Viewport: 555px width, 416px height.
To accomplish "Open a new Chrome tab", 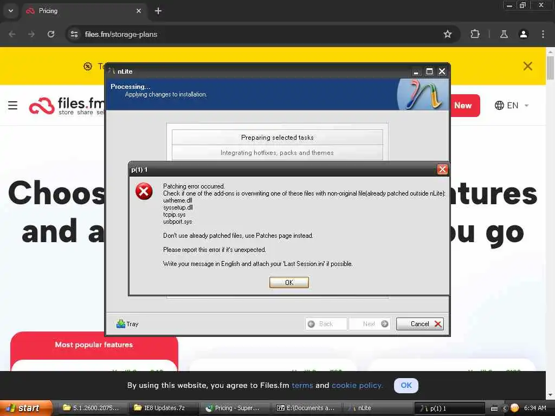I will [x=158, y=11].
